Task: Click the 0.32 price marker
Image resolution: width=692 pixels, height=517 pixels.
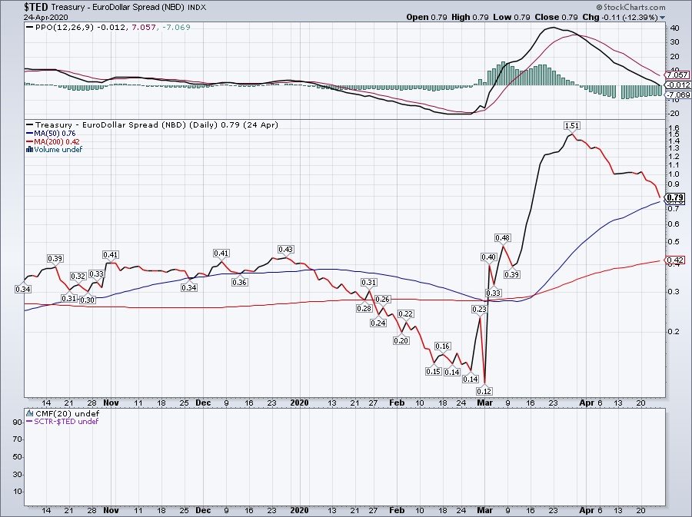Action: coord(78,277)
